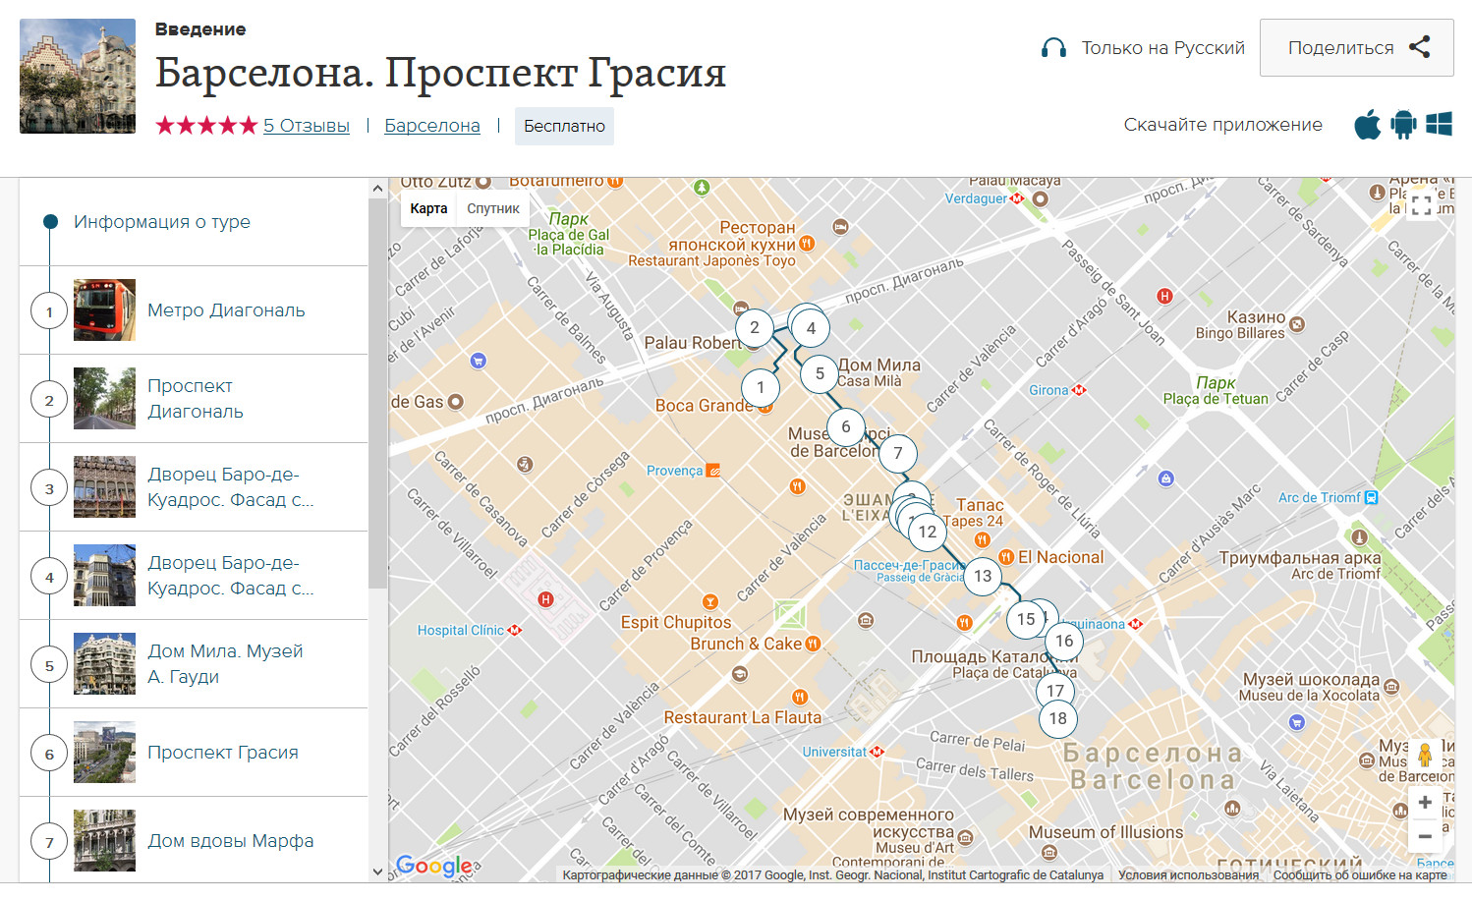Open the Windows app download icon
This screenshot has width=1472, height=900.
1439,125
